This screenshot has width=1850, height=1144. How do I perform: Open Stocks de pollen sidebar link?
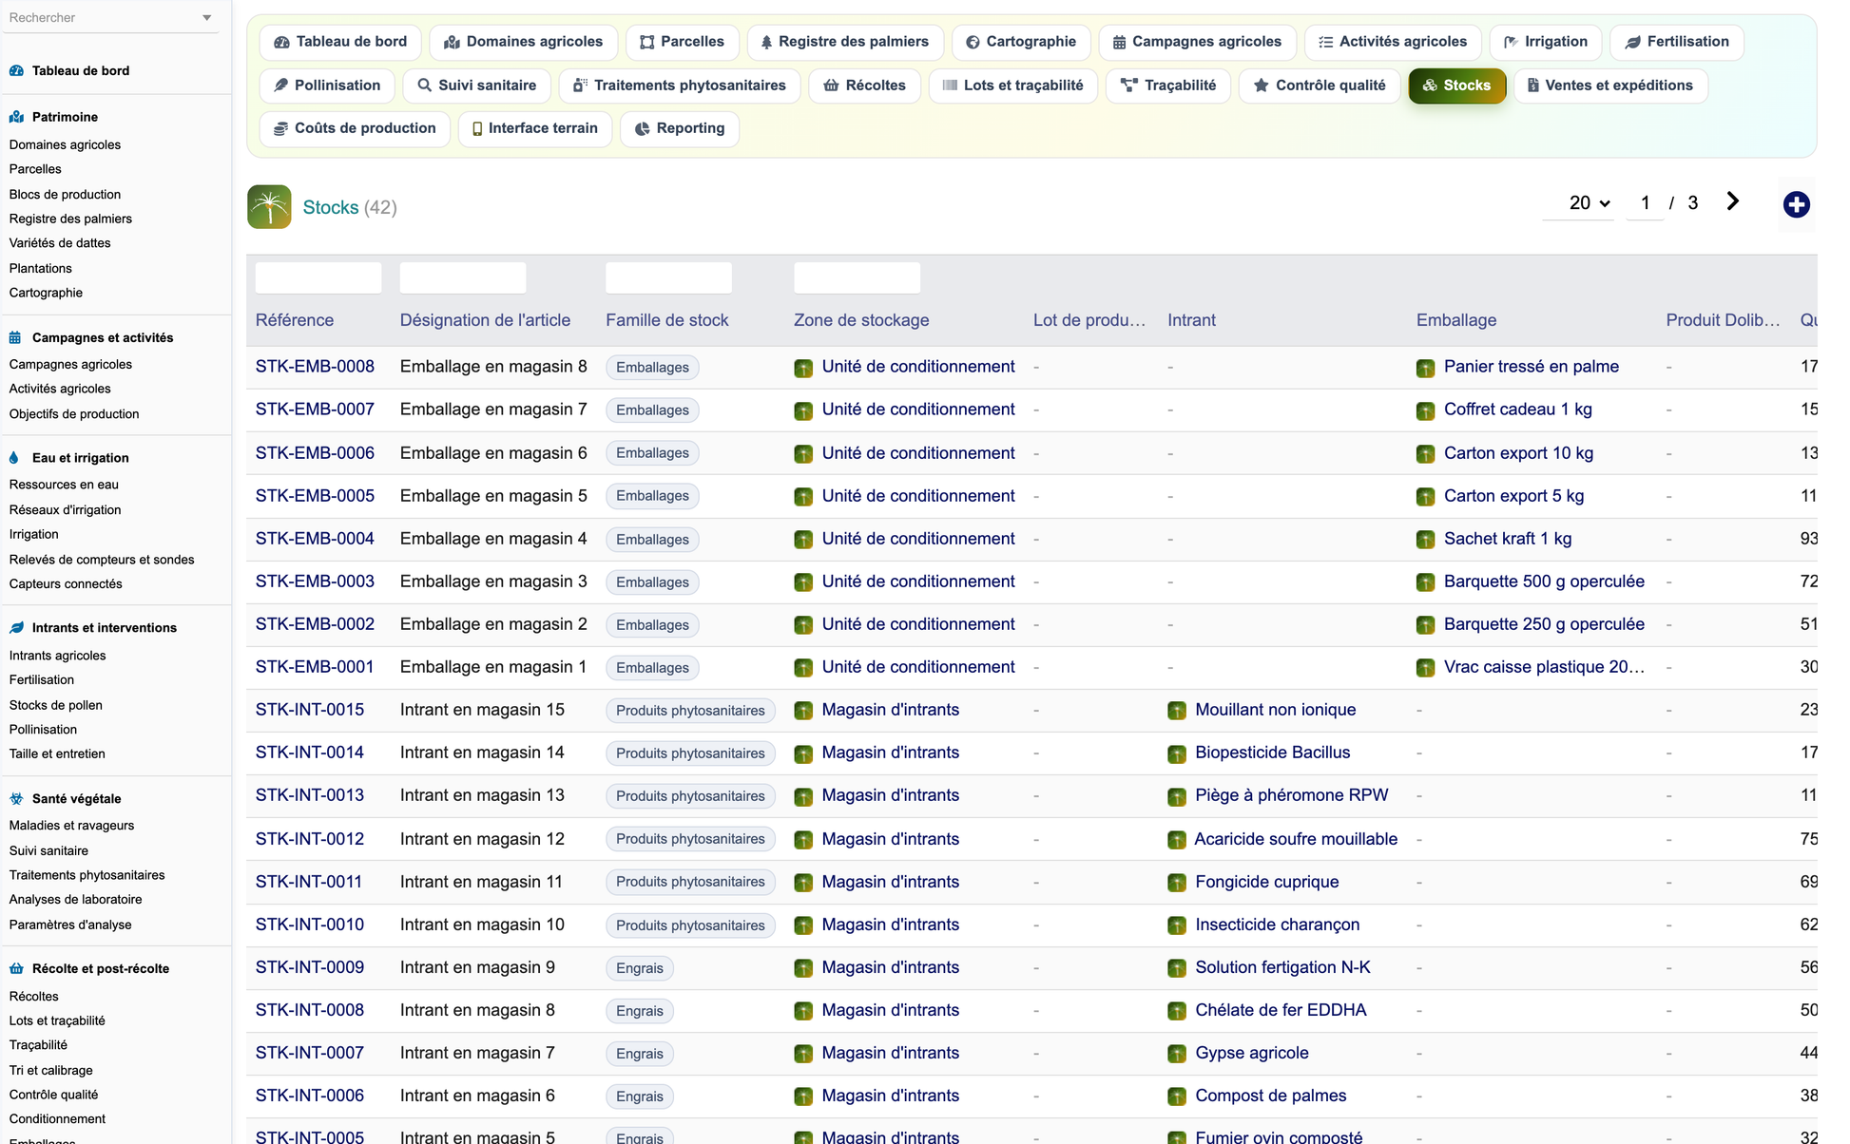click(x=56, y=705)
